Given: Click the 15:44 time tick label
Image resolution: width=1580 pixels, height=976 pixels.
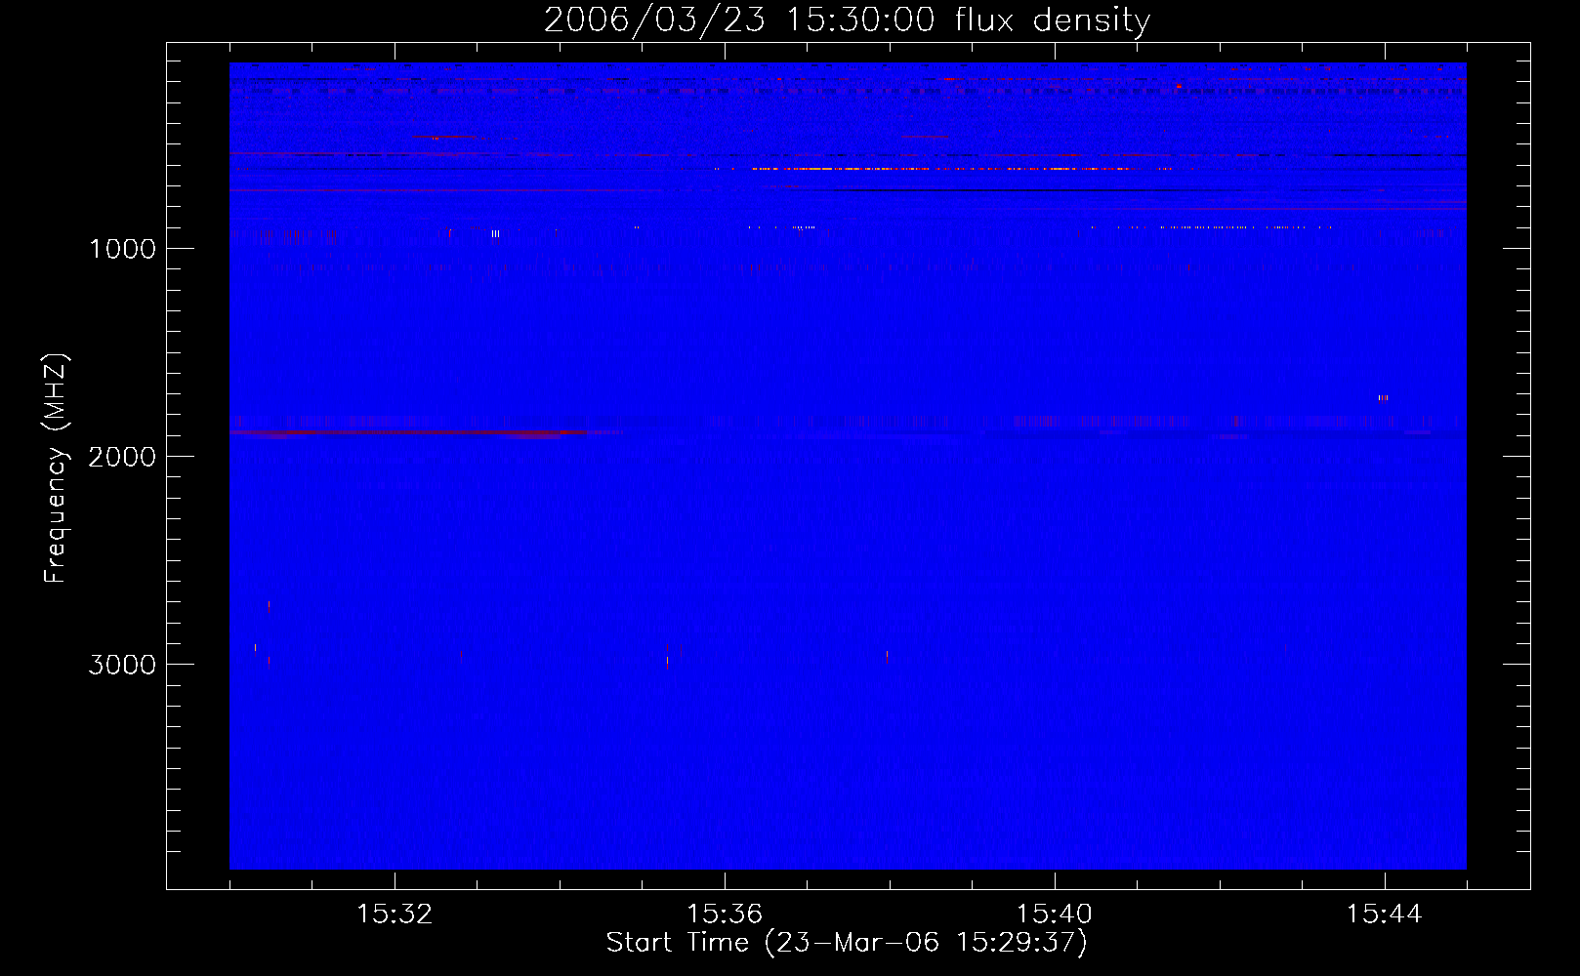Looking at the screenshot, I should (1385, 915).
